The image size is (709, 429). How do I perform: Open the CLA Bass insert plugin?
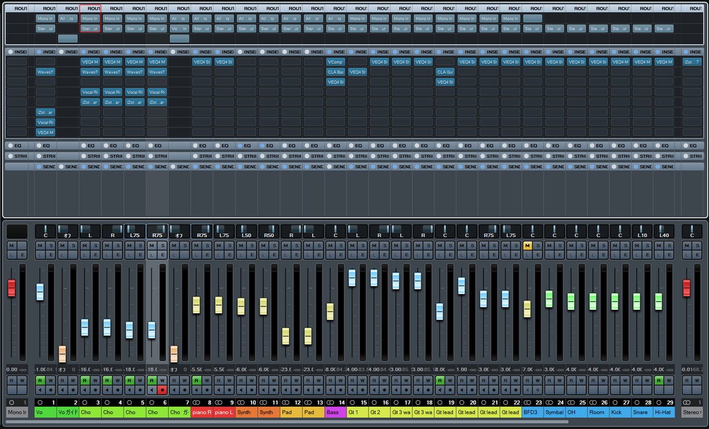335,72
